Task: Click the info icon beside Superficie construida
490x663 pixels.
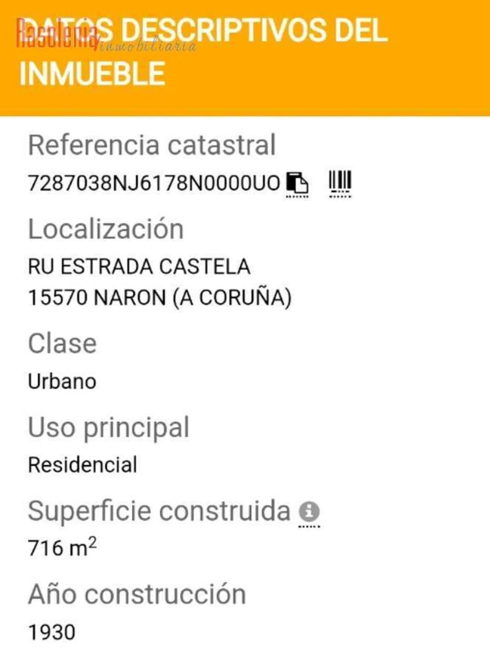Action: coord(309,512)
